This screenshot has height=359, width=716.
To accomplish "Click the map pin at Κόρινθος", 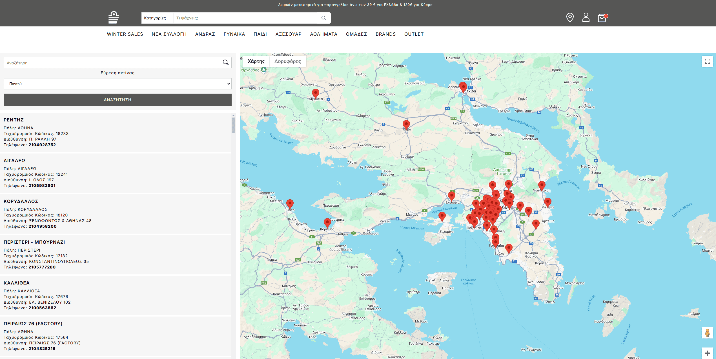I will (x=327, y=223).
